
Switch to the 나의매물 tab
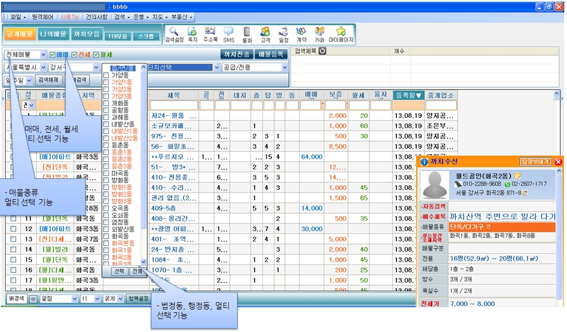point(53,34)
